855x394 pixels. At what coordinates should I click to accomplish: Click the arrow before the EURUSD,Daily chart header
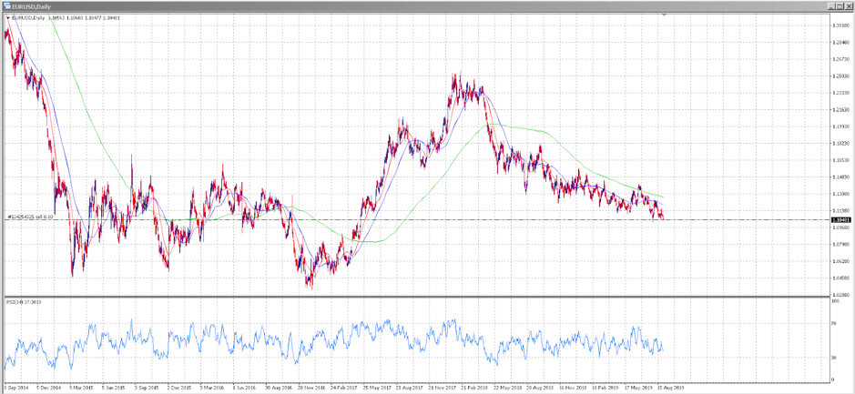click(x=7, y=18)
